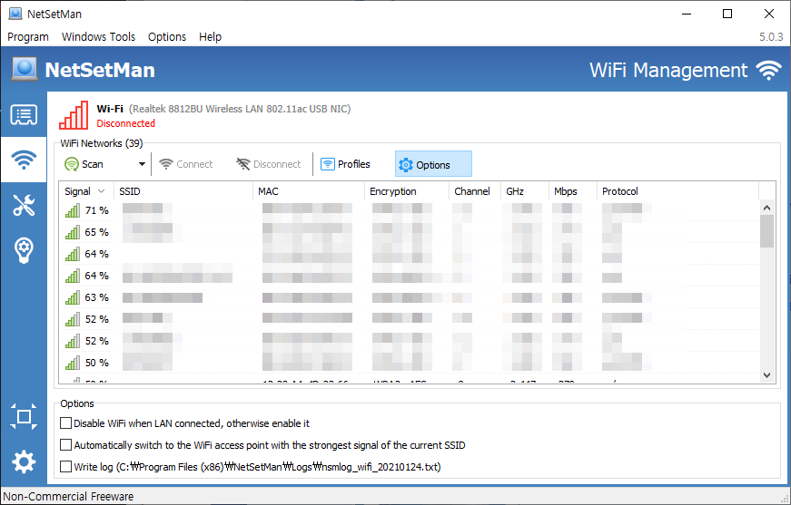The height and width of the screenshot is (505, 791).
Task: Click signal bars icon for 71 % network
Action: (x=72, y=210)
